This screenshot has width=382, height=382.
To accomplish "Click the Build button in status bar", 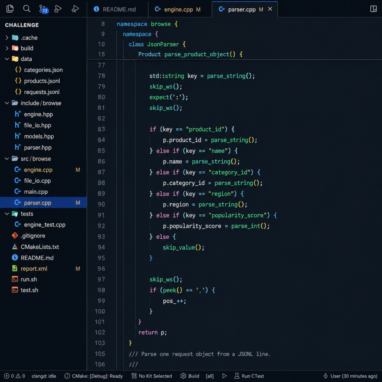I will pyautogui.click(x=190, y=376).
